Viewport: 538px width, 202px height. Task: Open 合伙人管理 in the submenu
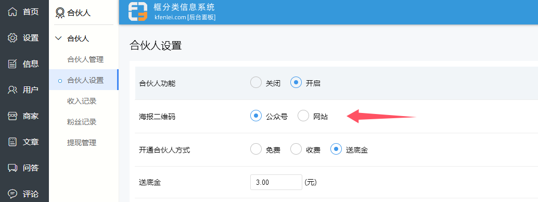tap(85, 60)
